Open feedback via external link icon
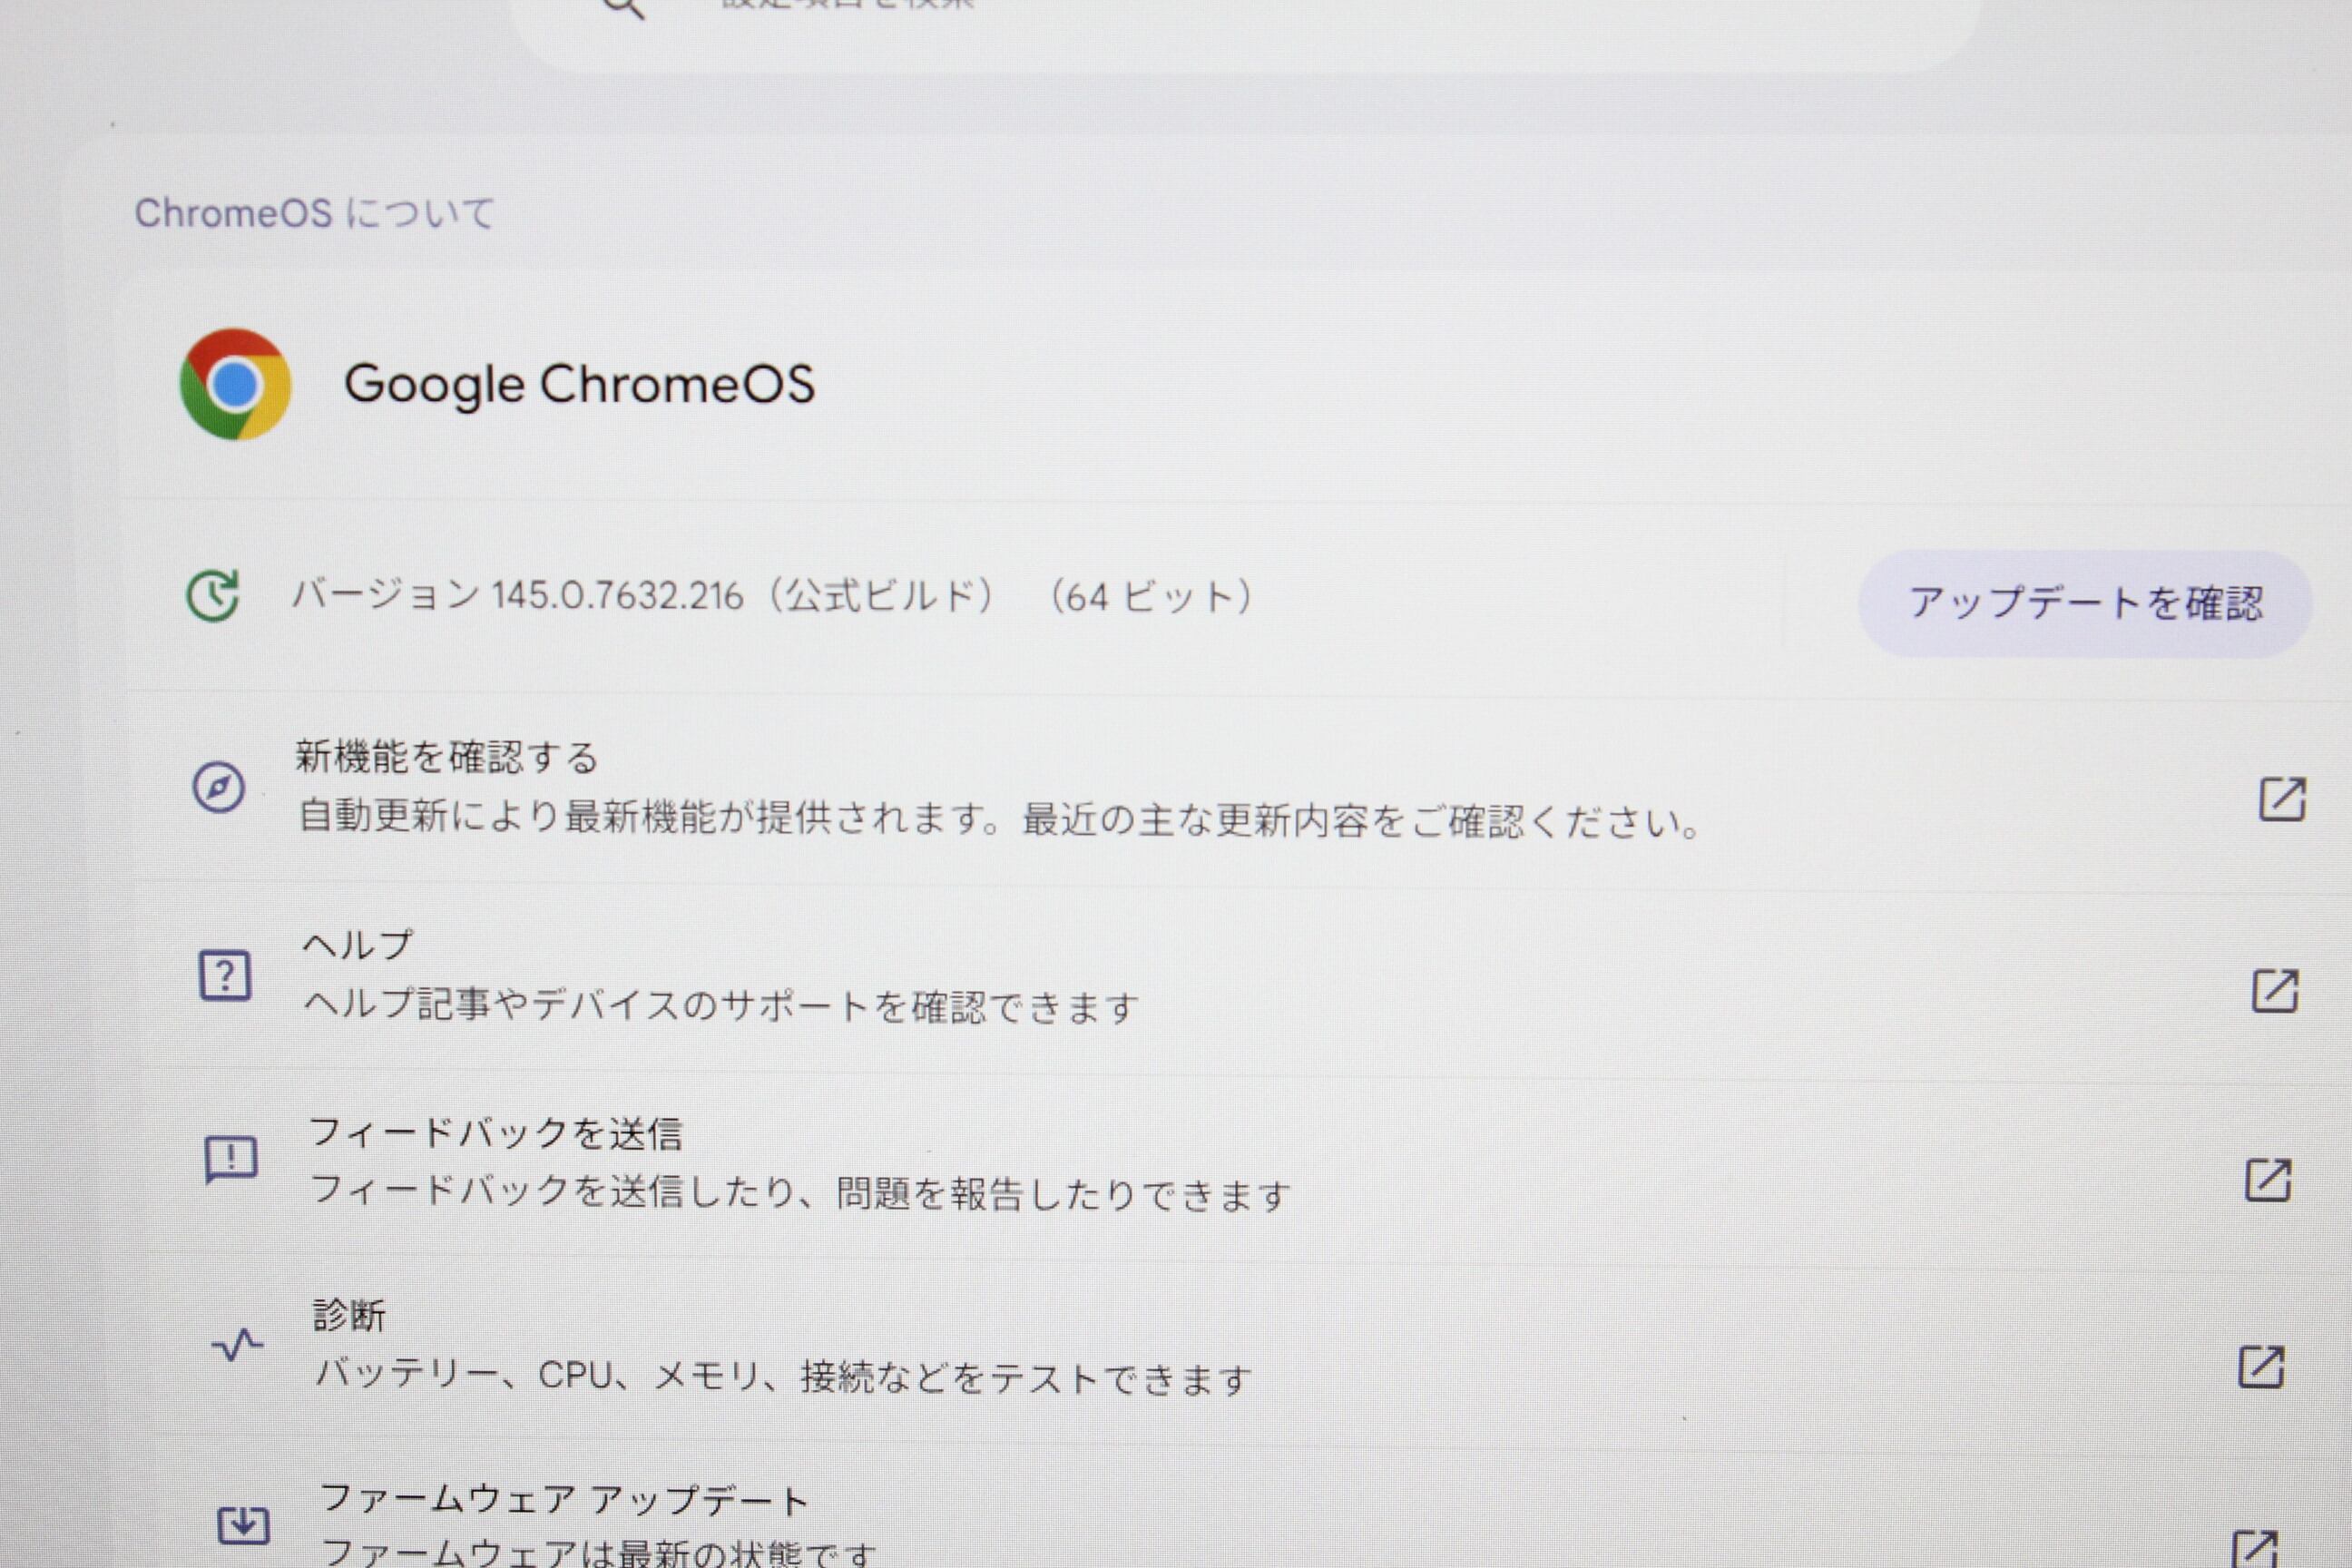This screenshot has height=1568, width=2352. click(2268, 1180)
